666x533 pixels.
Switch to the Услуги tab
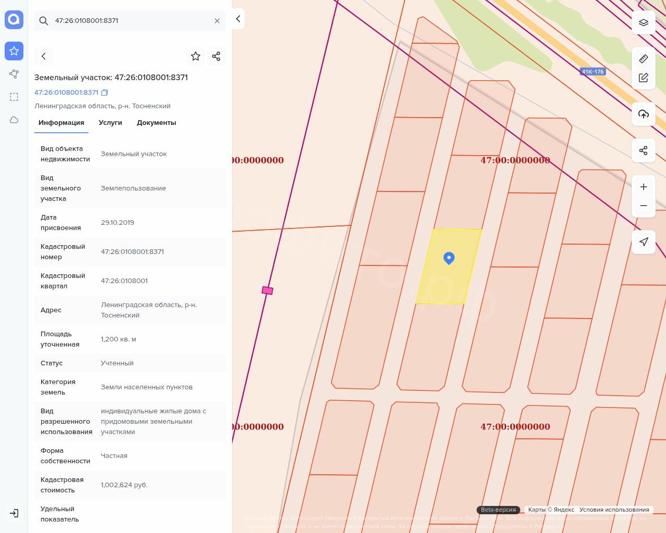pyautogui.click(x=110, y=123)
